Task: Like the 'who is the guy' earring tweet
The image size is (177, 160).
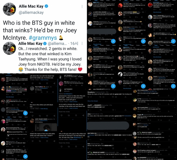Action: (76, 146)
